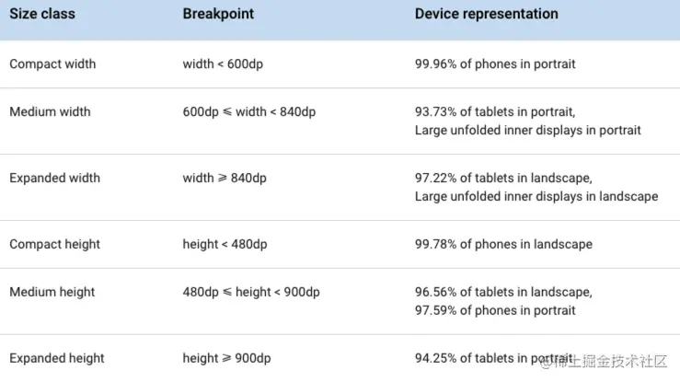Select the Compact height cell
Screen dimensions: 680x382
pyautogui.click(x=54, y=245)
